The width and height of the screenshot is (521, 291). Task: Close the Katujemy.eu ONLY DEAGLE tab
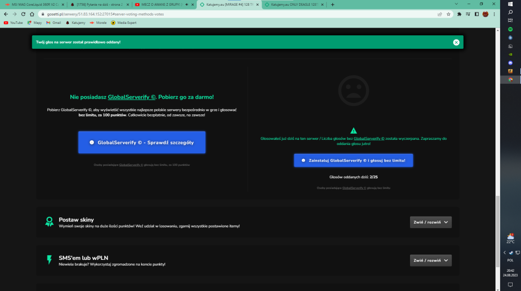[x=322, y=5]
